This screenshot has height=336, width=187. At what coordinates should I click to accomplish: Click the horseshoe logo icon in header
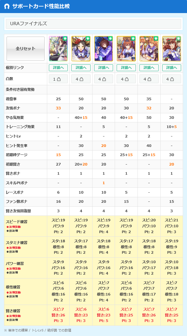[x=7, y=6]
